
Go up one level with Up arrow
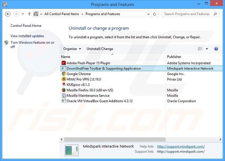tap(29, 14)
